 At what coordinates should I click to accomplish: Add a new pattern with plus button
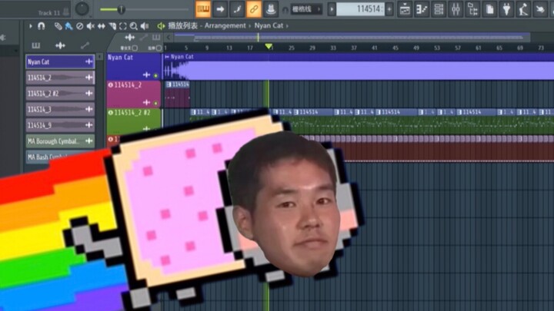click(389, 9)
